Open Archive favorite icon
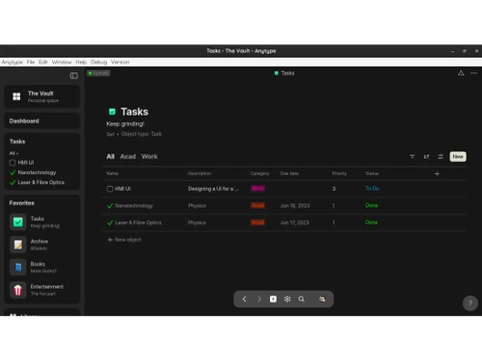The image size is (482, 361). (x=18, y=245)
